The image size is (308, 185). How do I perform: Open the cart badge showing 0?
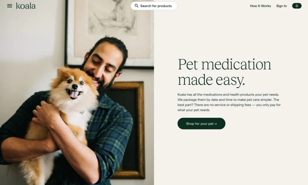(296, 6)
